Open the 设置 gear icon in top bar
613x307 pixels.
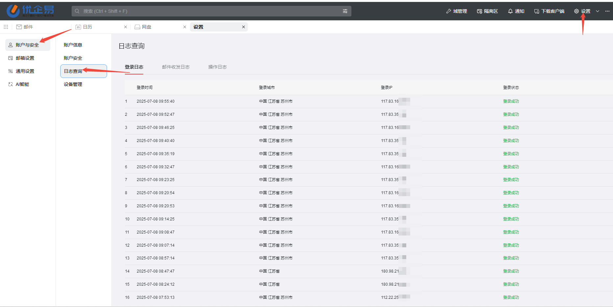point(576,11)
